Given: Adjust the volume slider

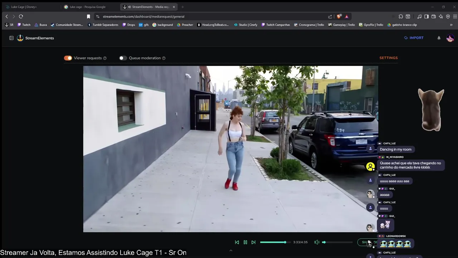Looking at the screenshot, I should click(x=337, y=242).
